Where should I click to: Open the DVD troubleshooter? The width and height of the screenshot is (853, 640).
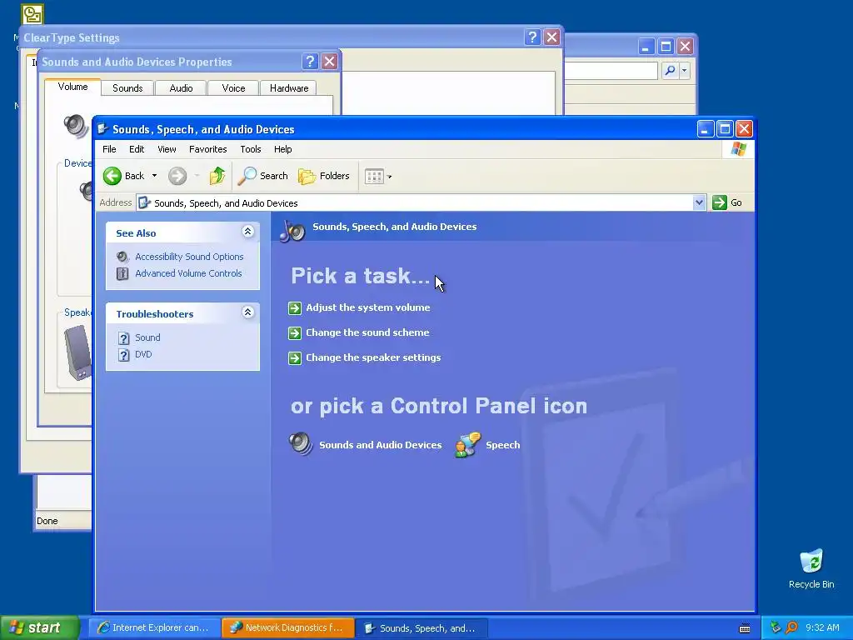[143, 354]
